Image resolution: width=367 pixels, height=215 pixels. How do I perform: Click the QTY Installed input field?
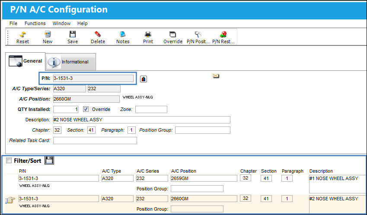click(x=66, y=109)
